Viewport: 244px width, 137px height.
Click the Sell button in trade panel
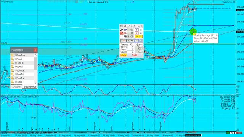click(x=135, y=55)
